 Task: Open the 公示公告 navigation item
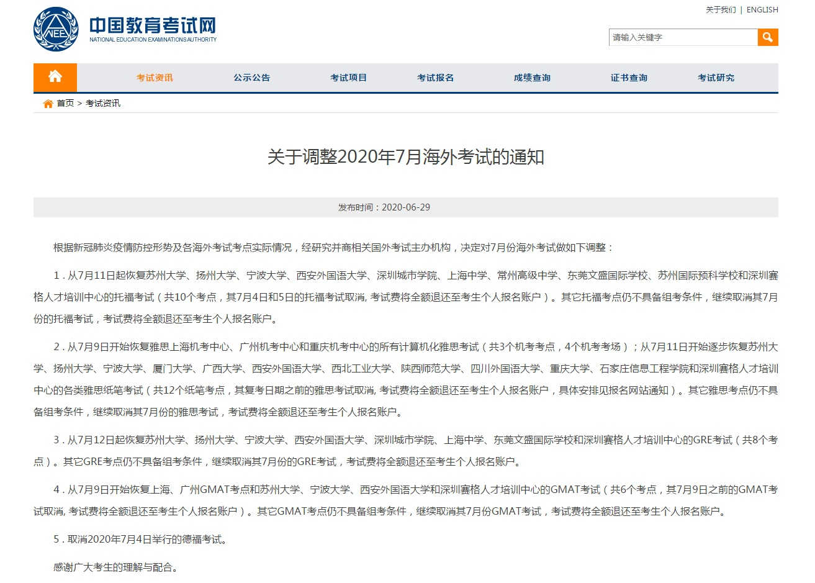251,78
